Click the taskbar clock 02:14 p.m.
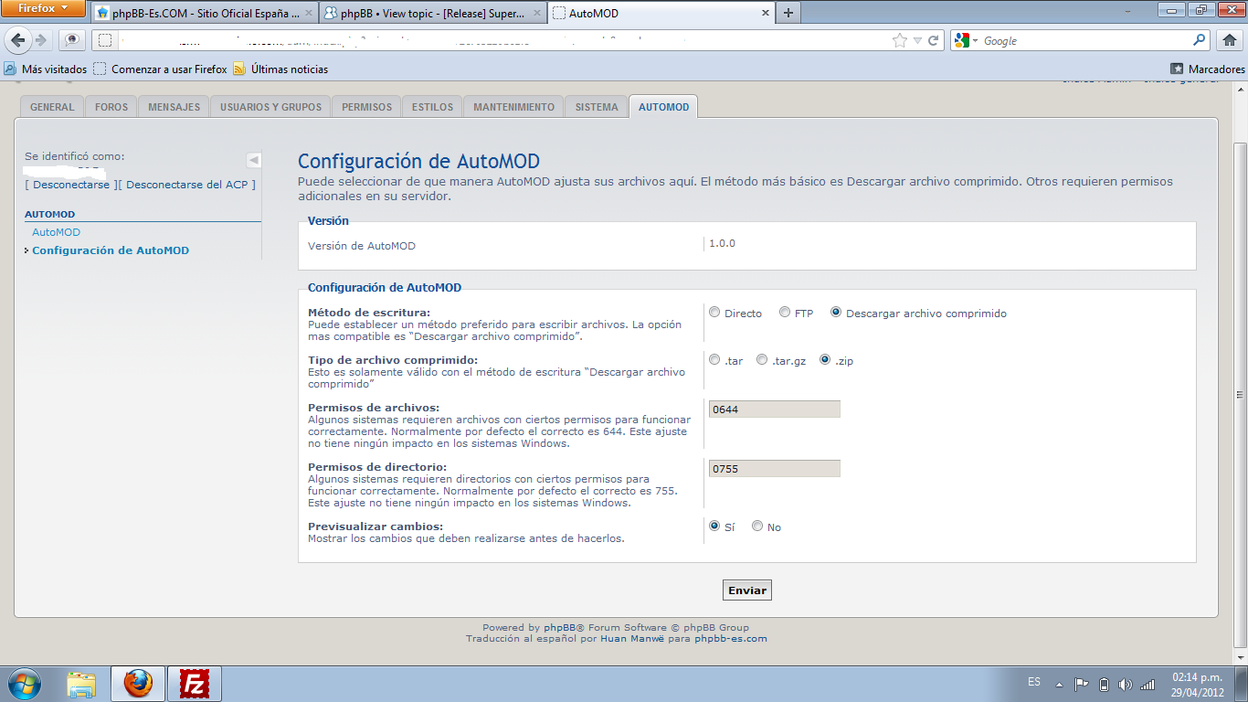The width and height of the screenshot is (1248, 702). (1197, 684)
